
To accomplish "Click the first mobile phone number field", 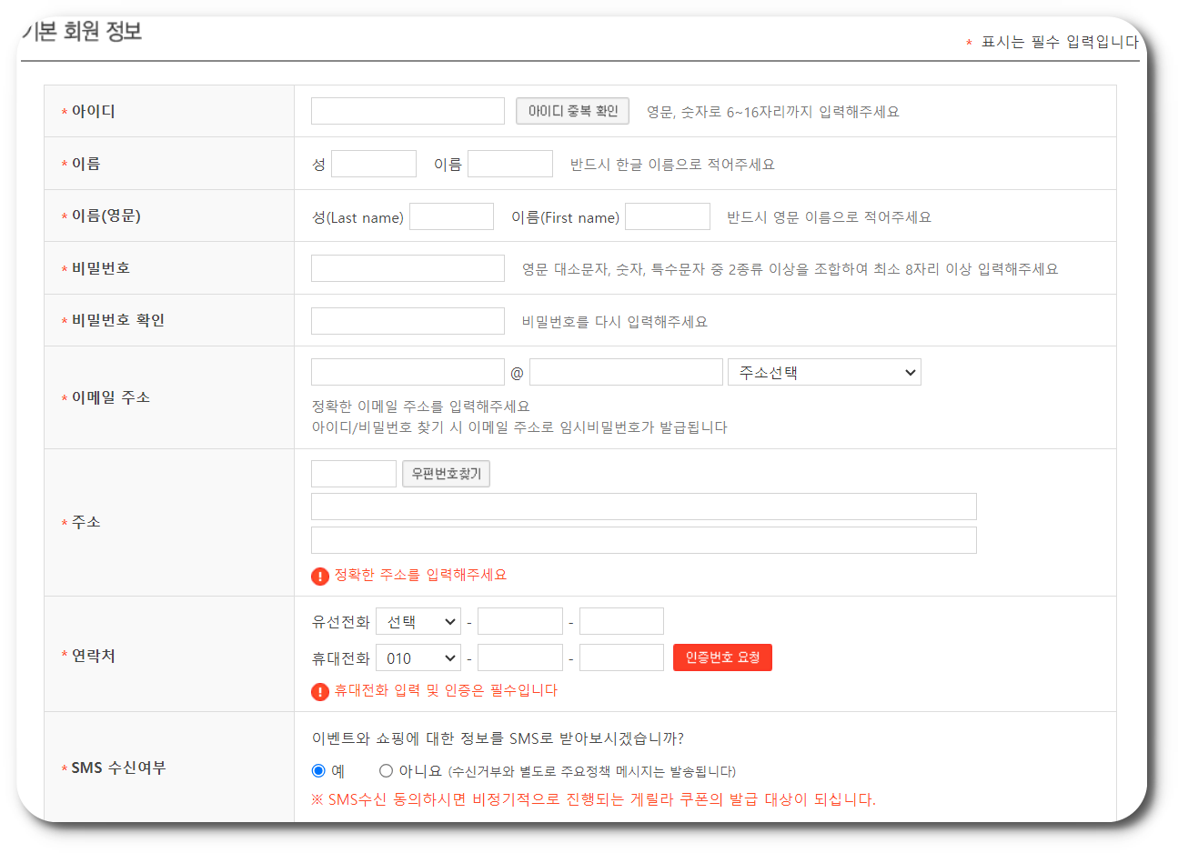I will (x=519, y=657).
